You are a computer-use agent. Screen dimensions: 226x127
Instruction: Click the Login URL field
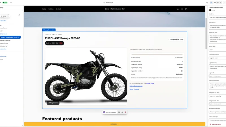coord(217,76)
